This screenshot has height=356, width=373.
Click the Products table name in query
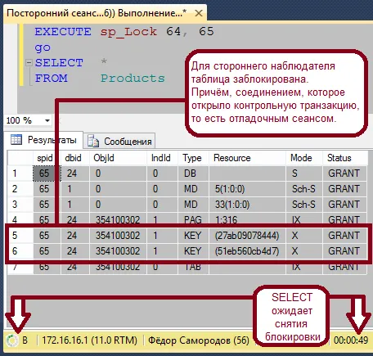[x=133, y=79]
